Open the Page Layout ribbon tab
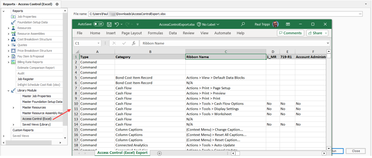This screenshot has height=158, width=372. pyautogui.click(x=132, y=33)
